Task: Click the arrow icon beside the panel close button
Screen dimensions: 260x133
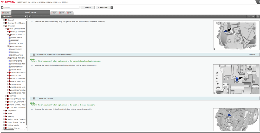Action: tap(30, 16)
